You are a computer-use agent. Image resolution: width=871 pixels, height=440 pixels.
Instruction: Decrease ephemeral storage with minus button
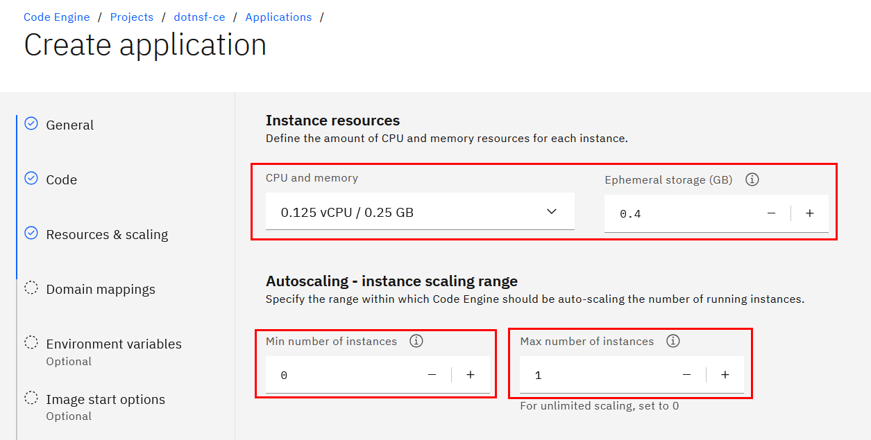[x=771, y=213]
